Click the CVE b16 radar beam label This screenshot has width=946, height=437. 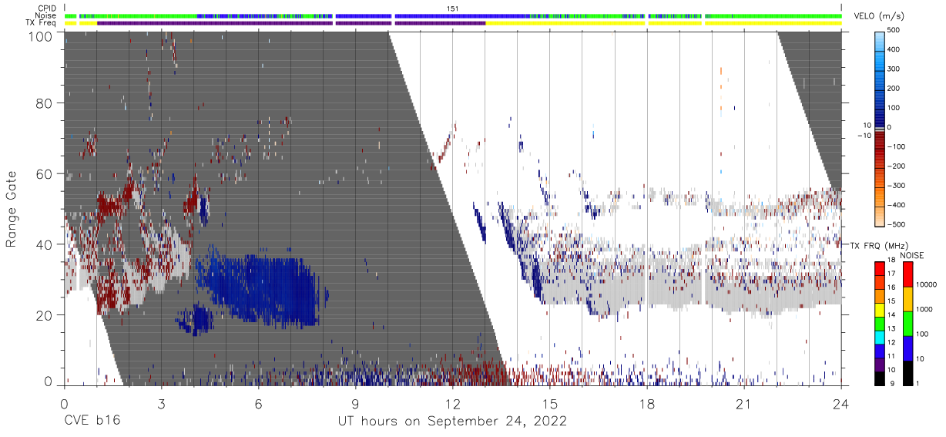pos(91,422)
